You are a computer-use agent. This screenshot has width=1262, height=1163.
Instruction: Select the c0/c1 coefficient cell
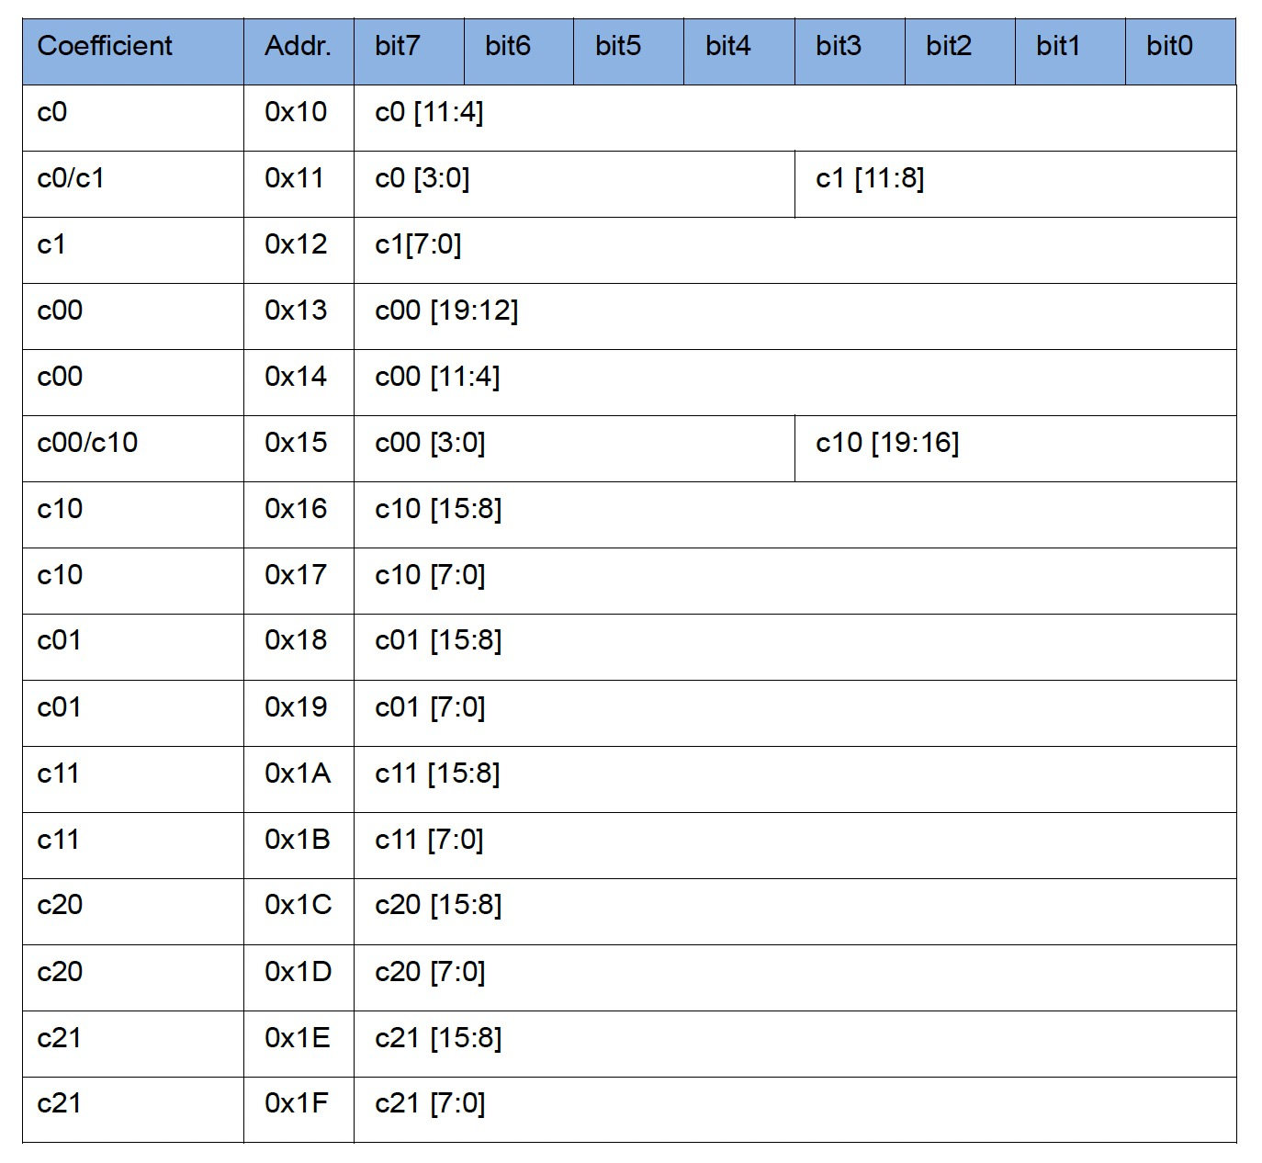pos(133,185)
